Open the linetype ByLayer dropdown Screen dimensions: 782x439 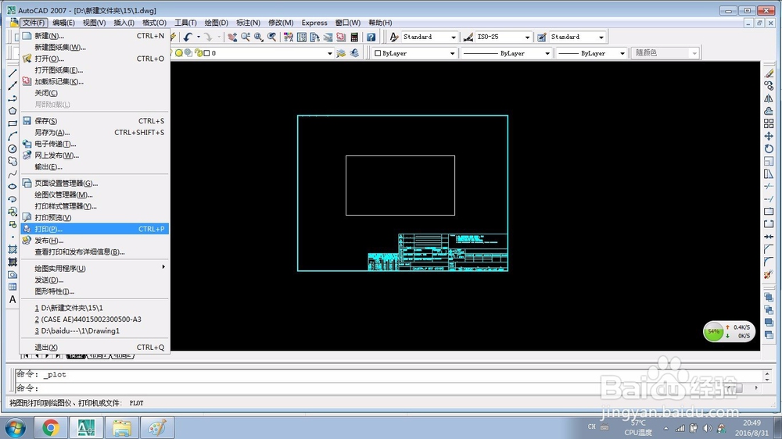(x=547, y=53)
